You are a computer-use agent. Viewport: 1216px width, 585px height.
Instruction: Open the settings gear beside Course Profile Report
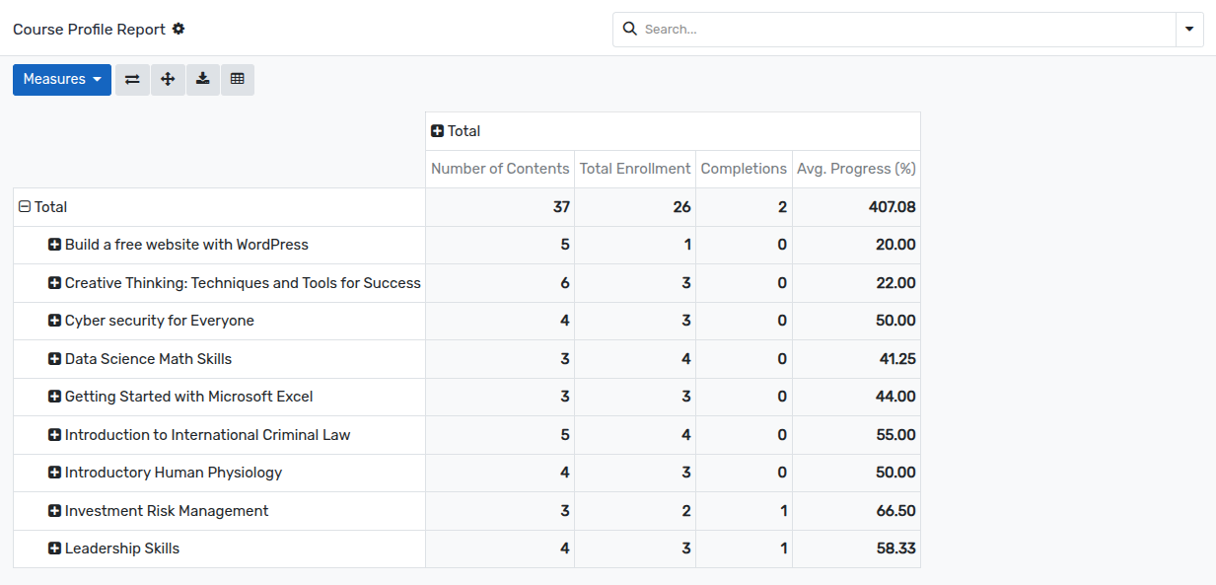tap(179, 29)
